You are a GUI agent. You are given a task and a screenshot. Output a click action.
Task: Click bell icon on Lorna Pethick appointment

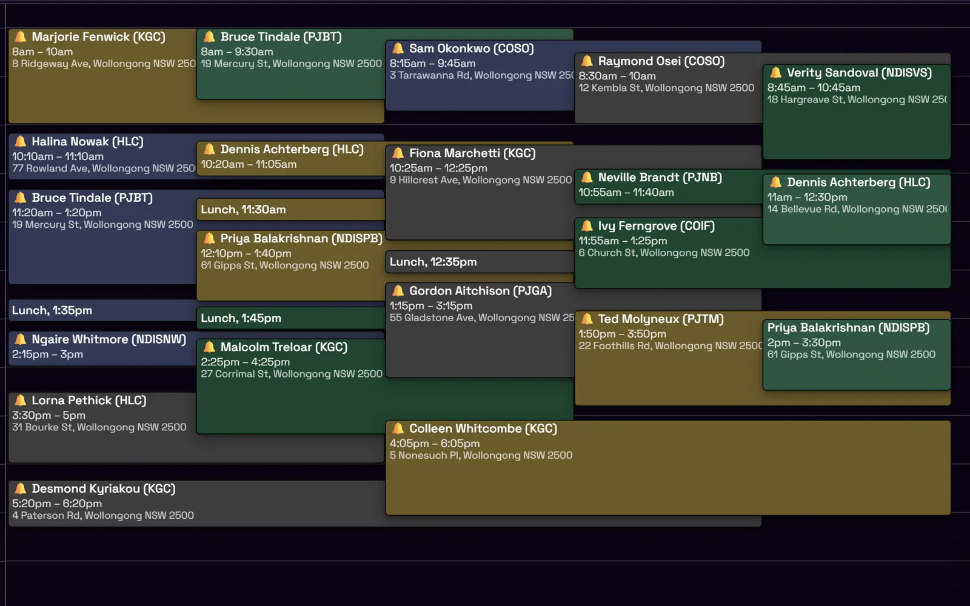click(x=21, y=401)
